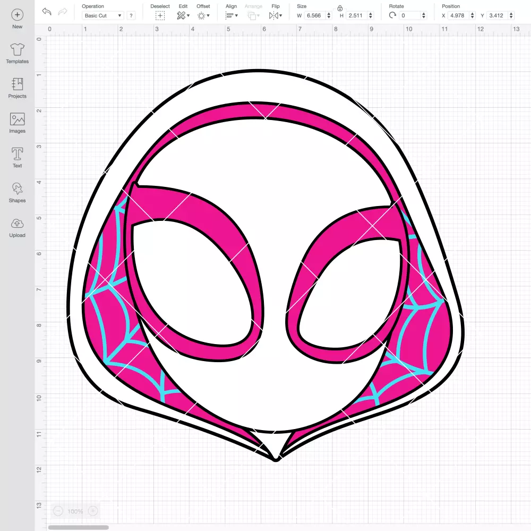Viewport: 531px width, 531px height.
Task: Click the Upload cloud icon
Action: tap(18, 224)
